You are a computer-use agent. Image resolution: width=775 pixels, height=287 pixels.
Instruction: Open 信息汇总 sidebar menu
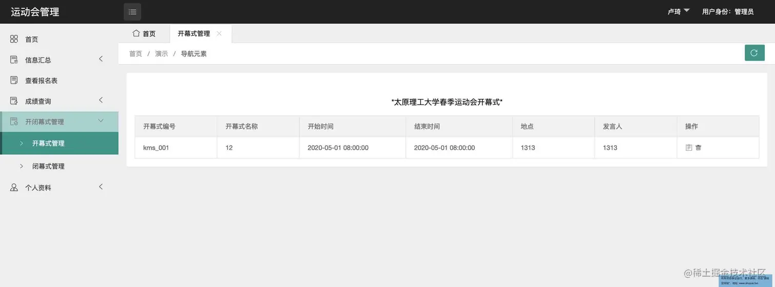coord(59,60)
